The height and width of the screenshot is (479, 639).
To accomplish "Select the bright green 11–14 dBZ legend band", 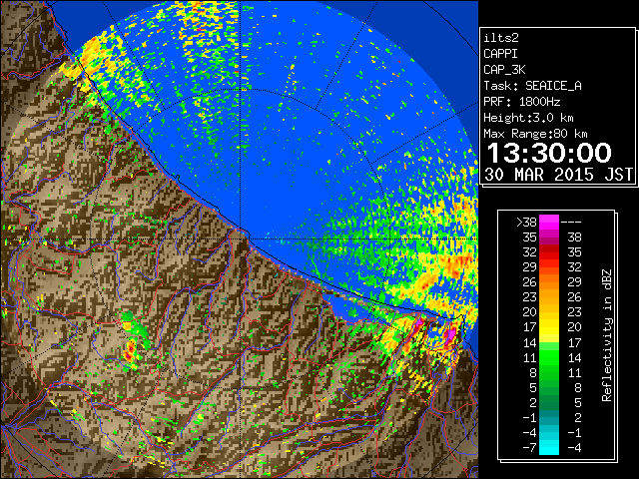I will (549, 357).
